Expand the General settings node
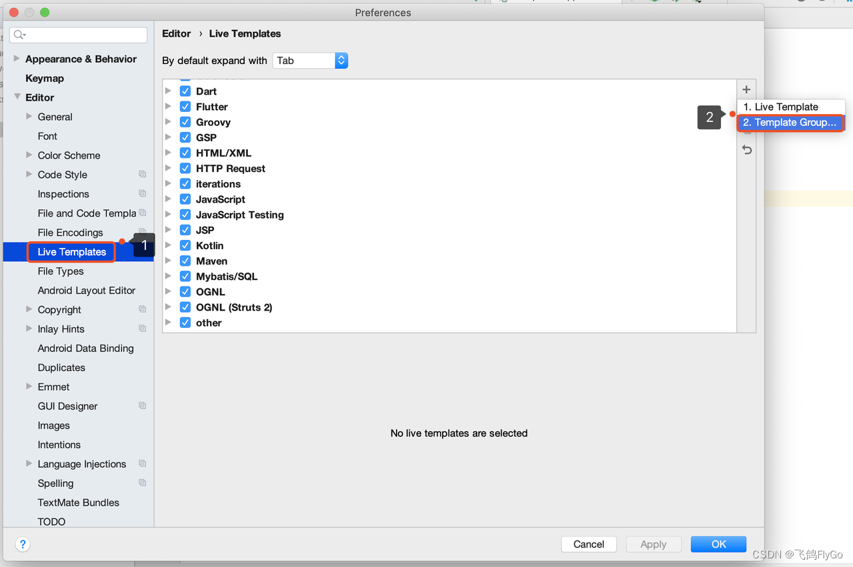This screenshot has width=853, height=567. pos(29,117)
